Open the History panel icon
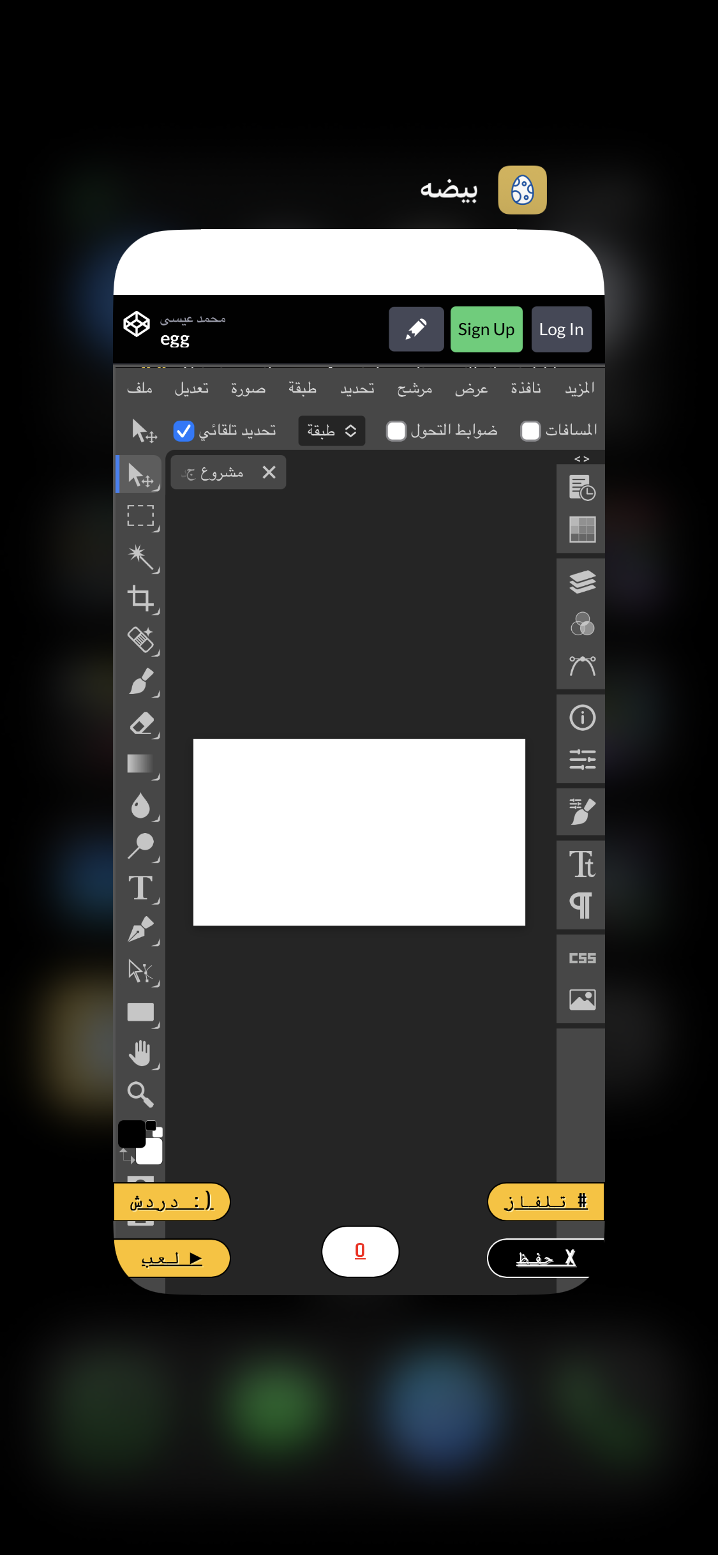718x1555 pixels. point(582,488)
